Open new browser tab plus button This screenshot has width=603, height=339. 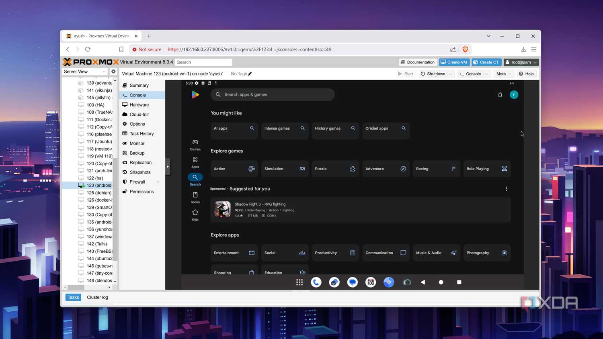pyautogui.click(x=149, y=36)
